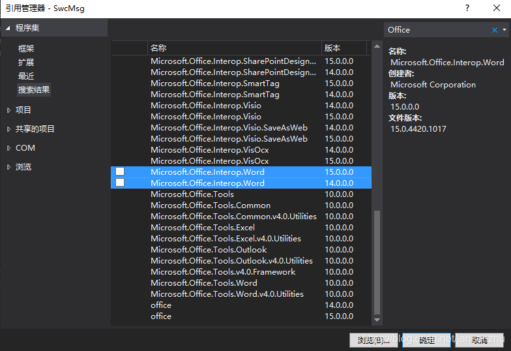Click the scrollbar up arrow
This screenshot has width=511, height=351.
coord(377,46)
